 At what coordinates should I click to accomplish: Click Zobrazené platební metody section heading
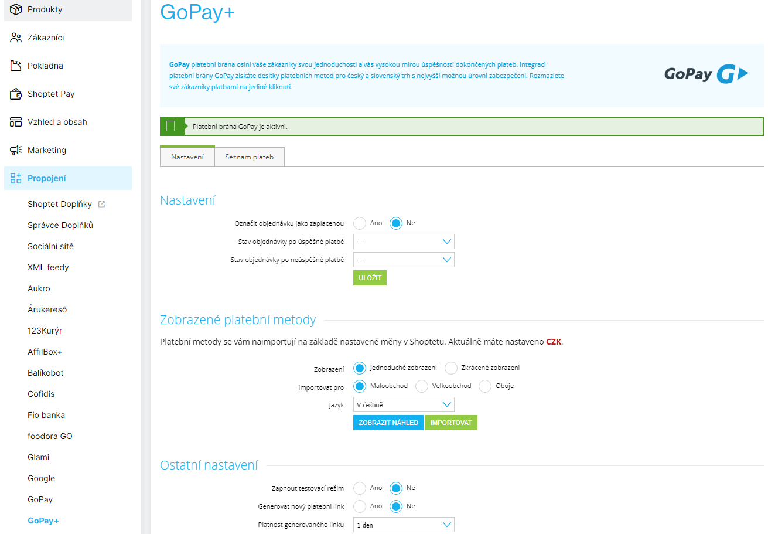[x=238, y=320]
